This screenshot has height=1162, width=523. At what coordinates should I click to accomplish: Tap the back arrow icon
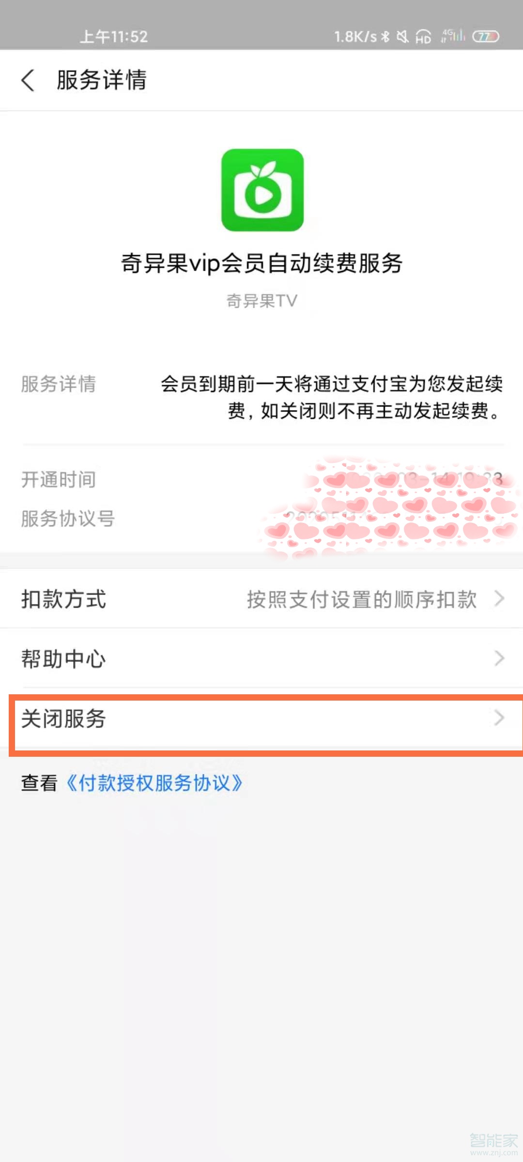coord(28,80)
